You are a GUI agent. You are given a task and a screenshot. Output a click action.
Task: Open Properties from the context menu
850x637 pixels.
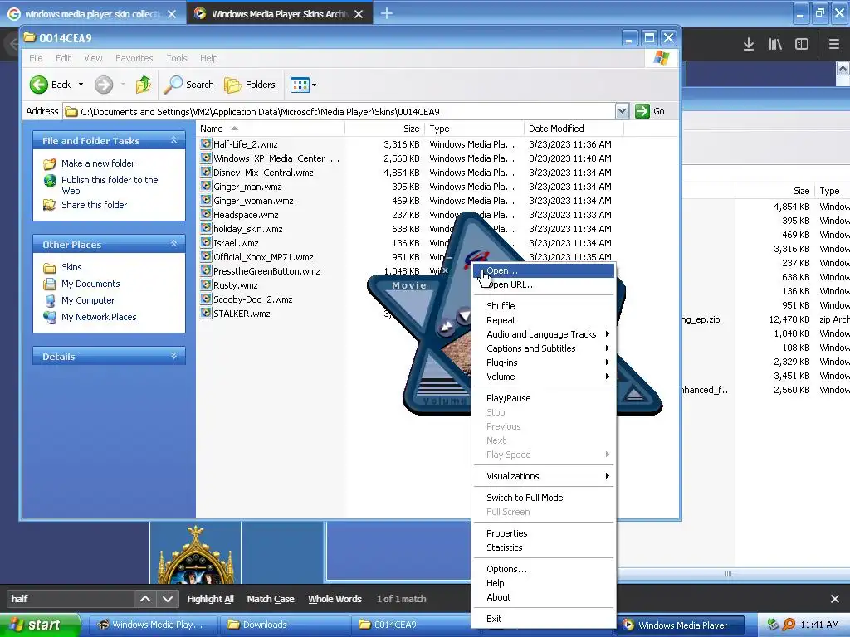coord(545,533)
